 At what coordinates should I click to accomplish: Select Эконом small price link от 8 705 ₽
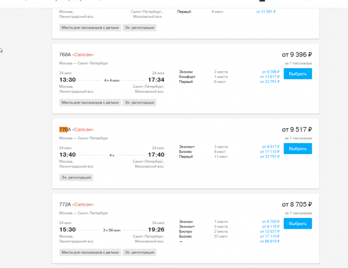click(271, 221)
